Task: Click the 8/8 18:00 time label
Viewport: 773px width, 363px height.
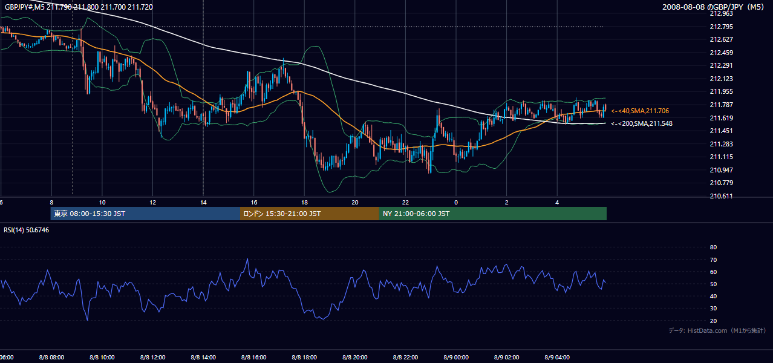Action: tap(304, 358)
